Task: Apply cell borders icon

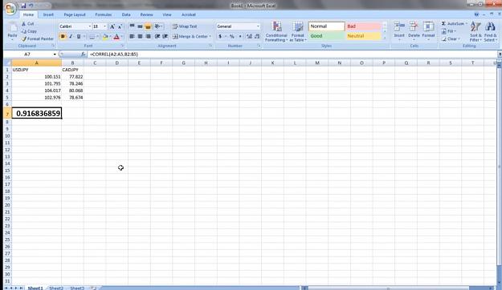Action: pos(92,37)
